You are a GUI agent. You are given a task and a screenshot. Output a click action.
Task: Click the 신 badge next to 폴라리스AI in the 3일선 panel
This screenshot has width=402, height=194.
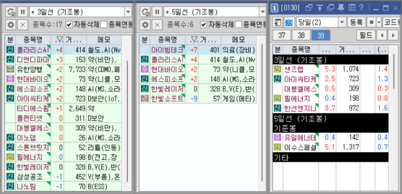(10, 50)
